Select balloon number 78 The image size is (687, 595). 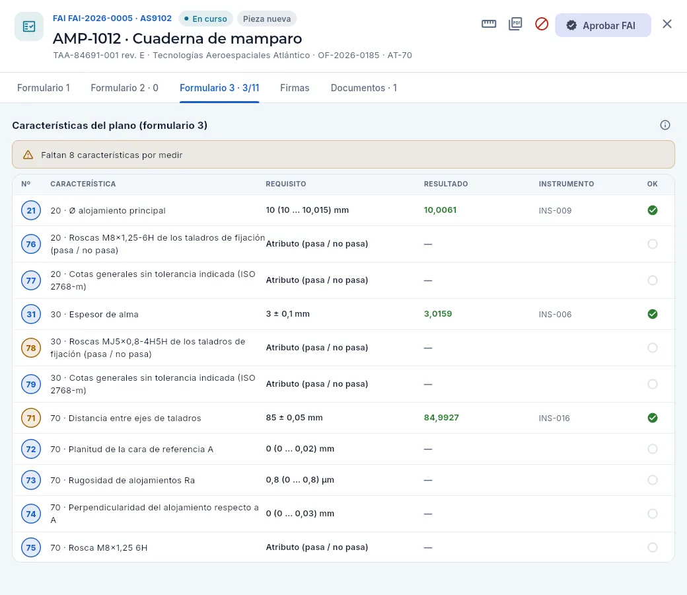(31, 348)
